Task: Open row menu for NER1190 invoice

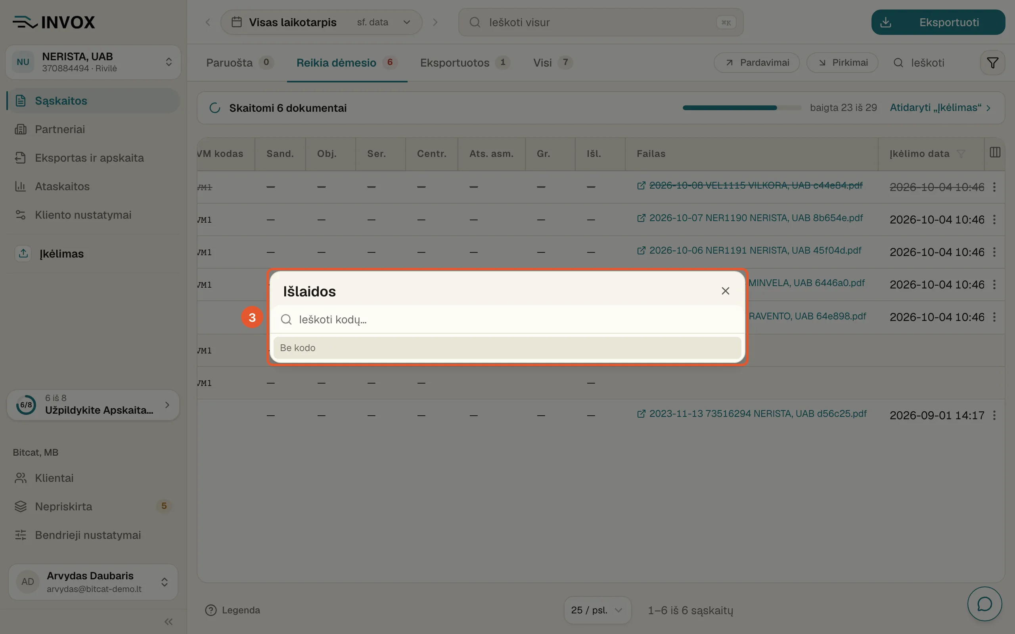Action: pos(994,219)
